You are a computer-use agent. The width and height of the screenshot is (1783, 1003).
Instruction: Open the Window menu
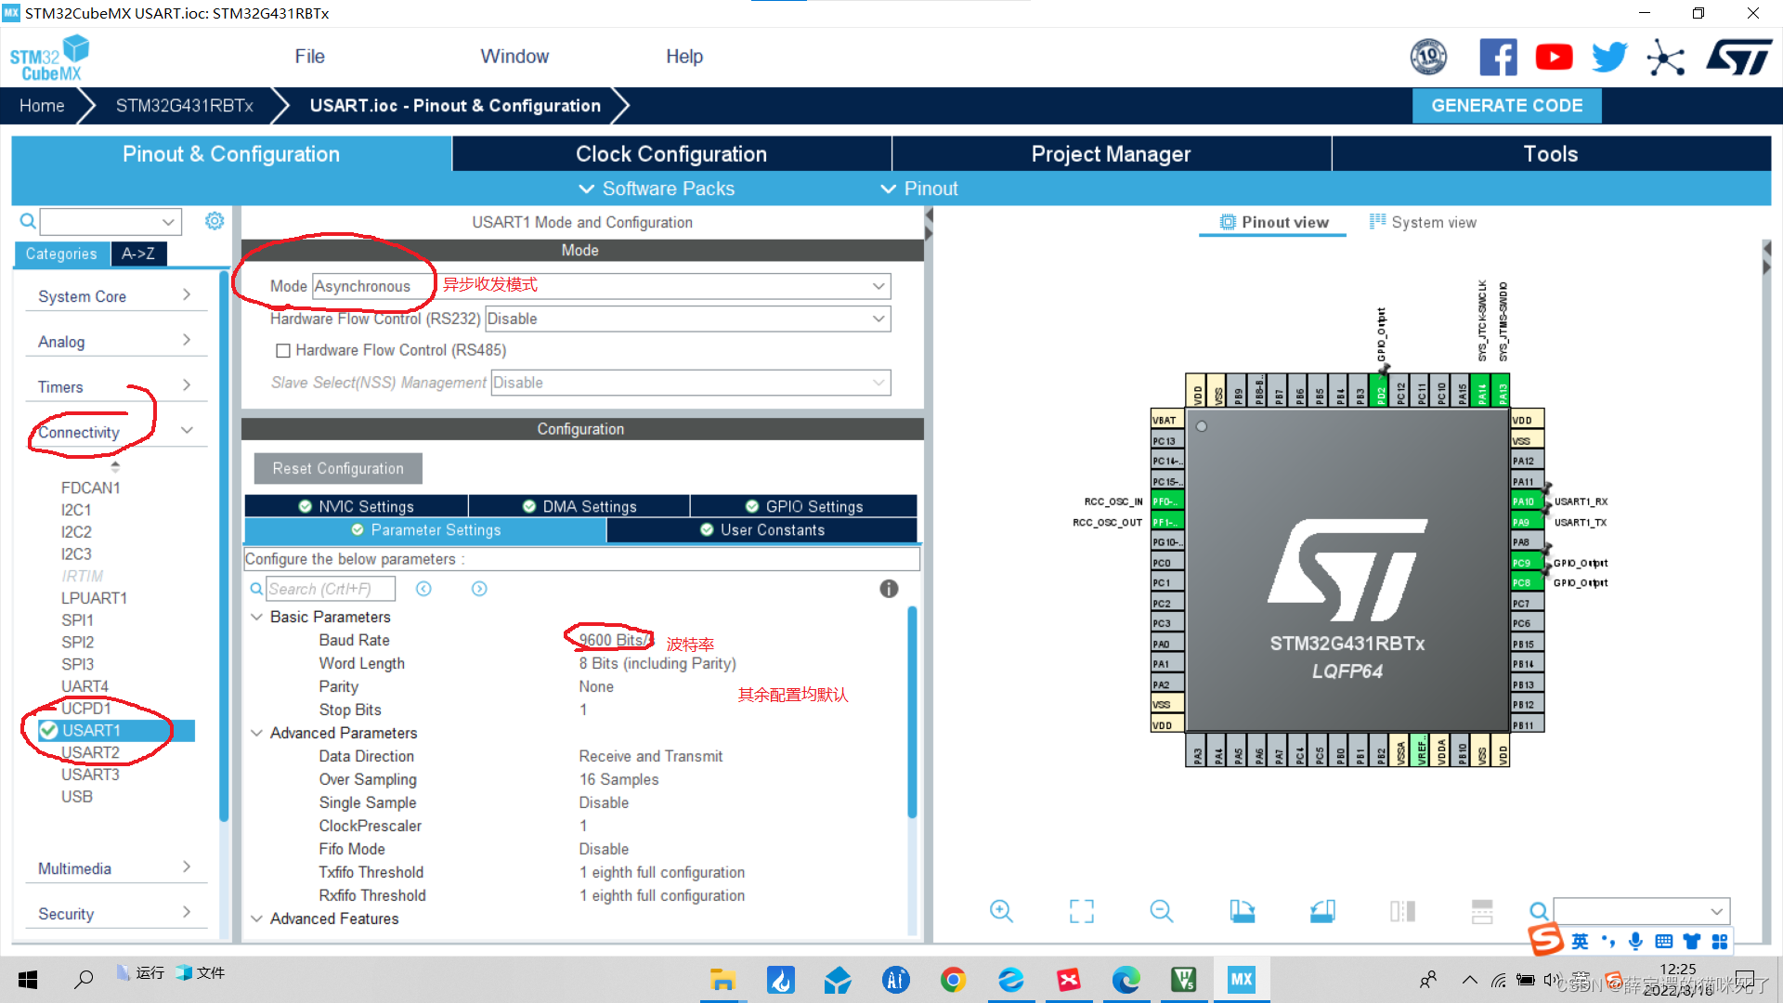514,56
